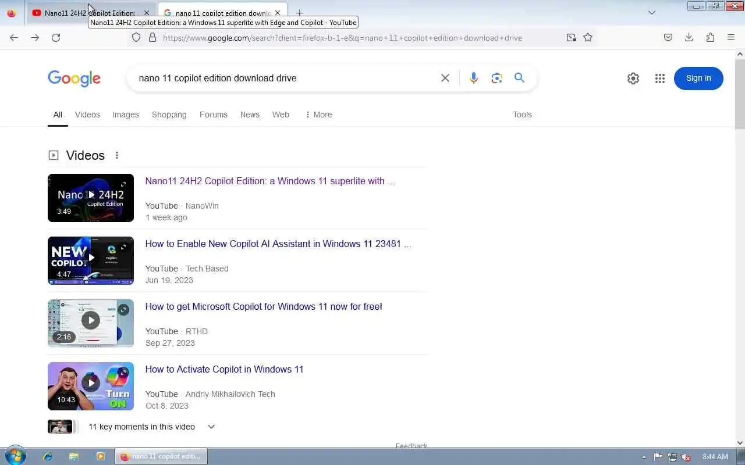Viewport: 745px width, 465px height.
Task: Launch Windows Media Player from taskbar
Action: point(101,457)
